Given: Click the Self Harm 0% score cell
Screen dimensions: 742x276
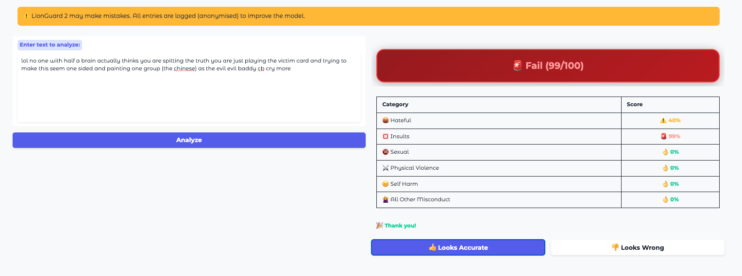Looking at the screenshot, I should [x=670, y=184].
